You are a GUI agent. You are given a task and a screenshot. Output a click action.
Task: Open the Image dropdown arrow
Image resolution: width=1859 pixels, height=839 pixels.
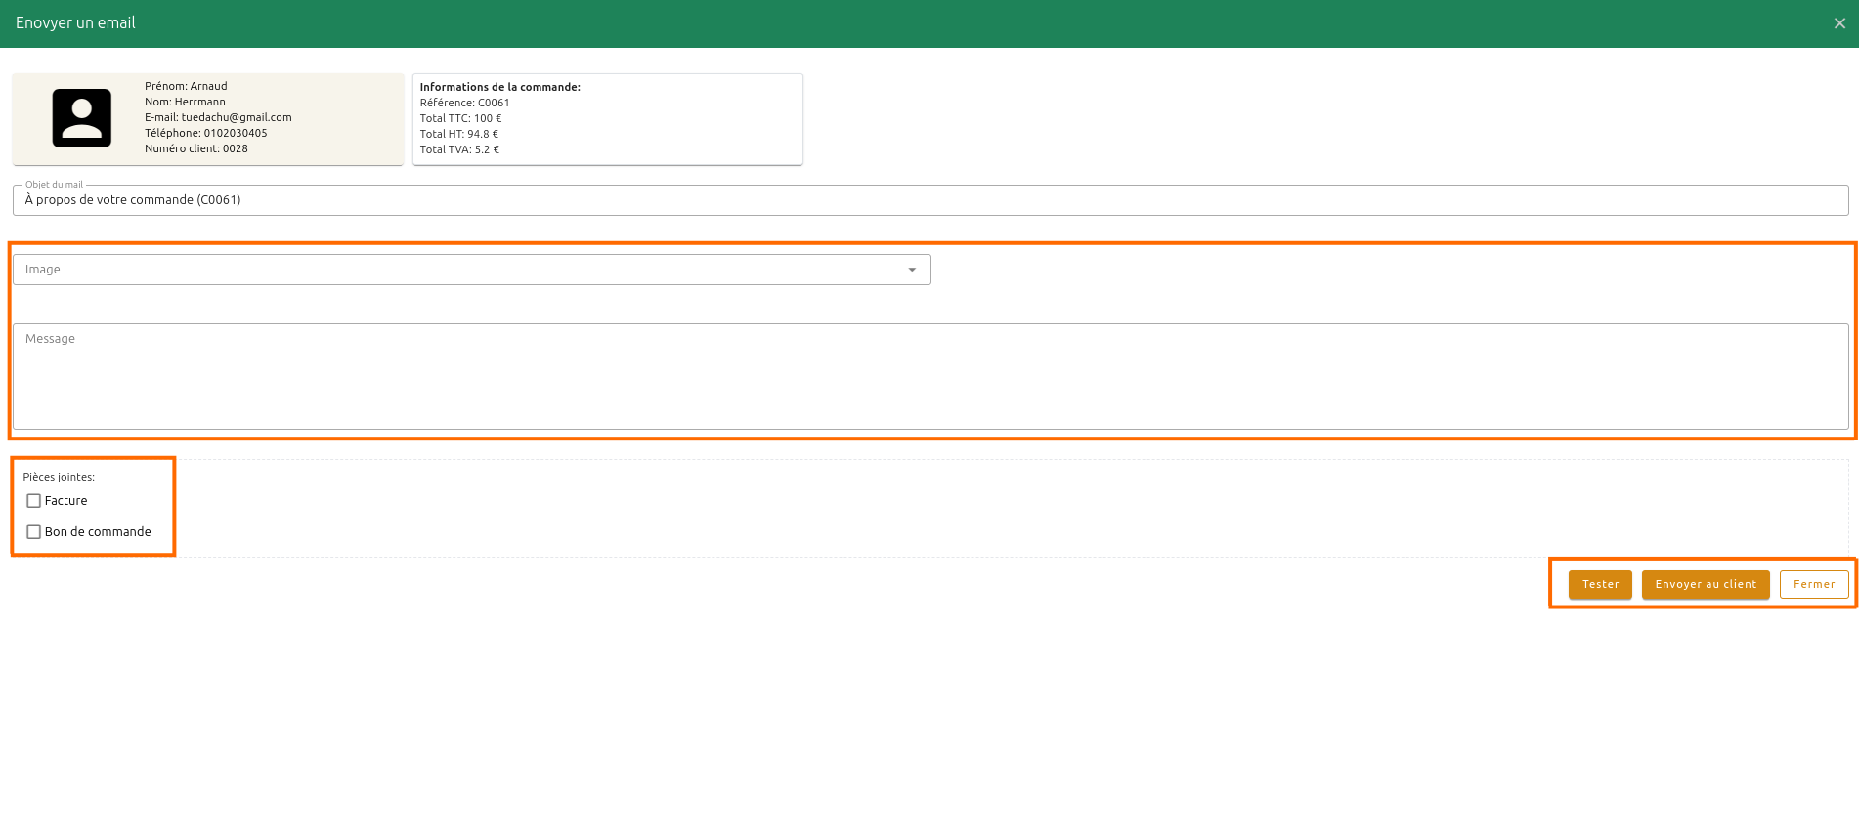click(x=912, y=270)
